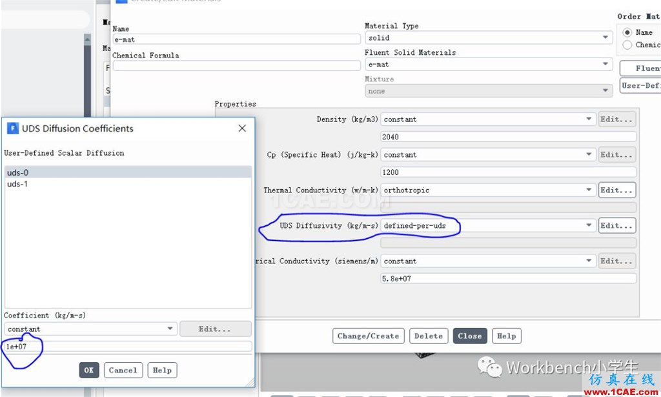The width and height of the screenshot is (661, 397).
Task: Open the Coefficient constant dropdown
Action: 90,329
